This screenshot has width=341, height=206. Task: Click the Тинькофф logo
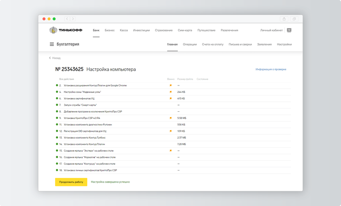[66, 30]
